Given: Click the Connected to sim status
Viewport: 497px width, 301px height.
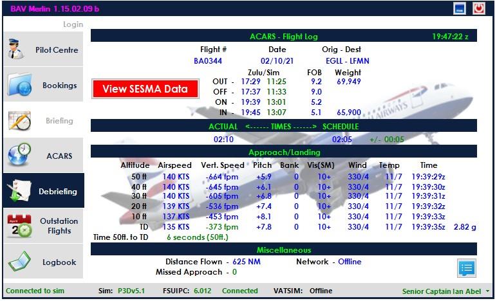Looking at the screenshot, I should (x=35, y=291).
